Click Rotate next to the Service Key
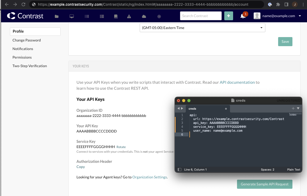 pyautogui.click(x=121, y=147)
